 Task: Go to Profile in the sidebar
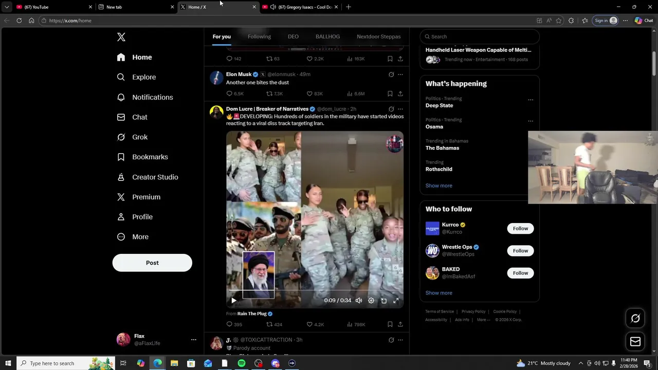135,217
